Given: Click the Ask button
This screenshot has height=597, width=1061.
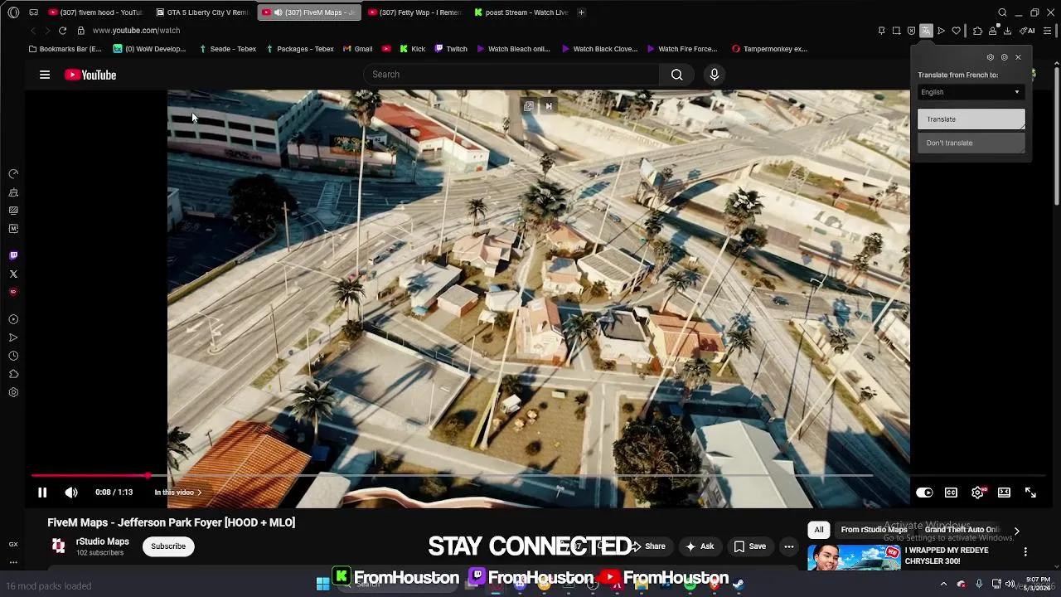Looking at the screenshot, I should (700, 546).
